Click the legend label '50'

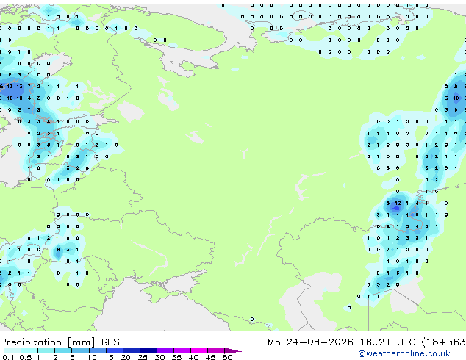point(227,357)
